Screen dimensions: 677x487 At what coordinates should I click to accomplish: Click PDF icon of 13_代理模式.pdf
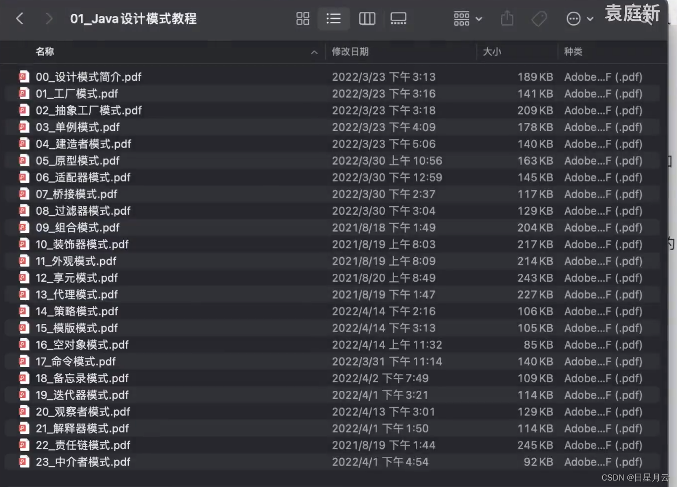(24, 295)
